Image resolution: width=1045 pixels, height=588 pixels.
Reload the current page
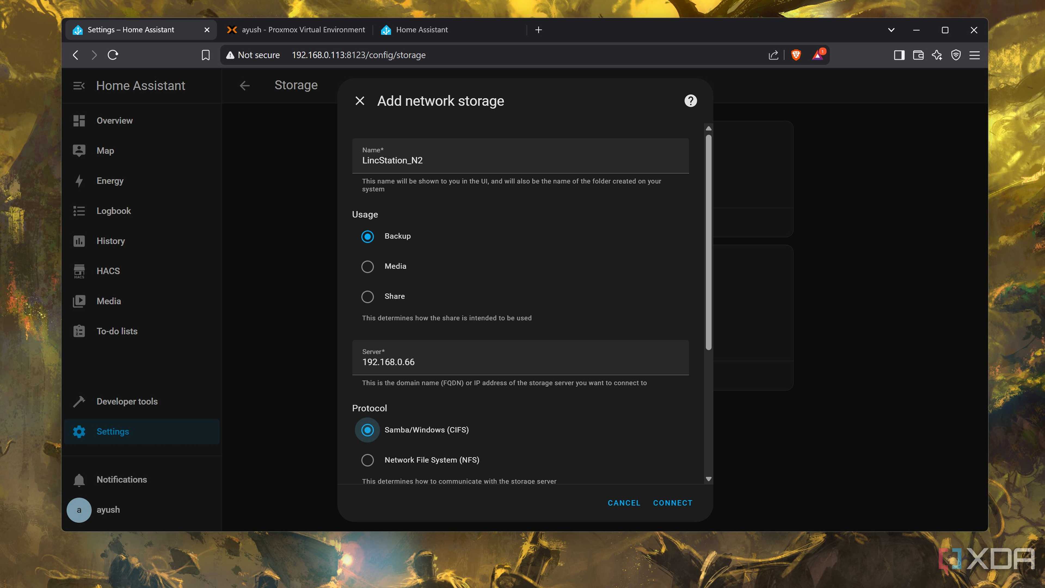click(x=113, y=55)
